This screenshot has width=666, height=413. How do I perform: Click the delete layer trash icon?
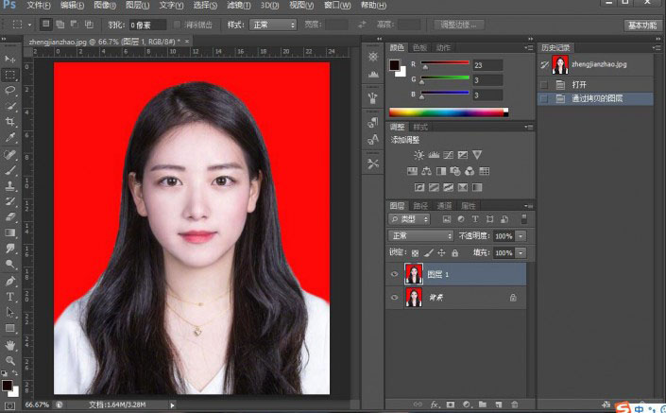coord(513,404)
